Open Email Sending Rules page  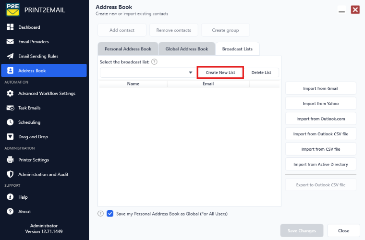(x=44, y=56)
